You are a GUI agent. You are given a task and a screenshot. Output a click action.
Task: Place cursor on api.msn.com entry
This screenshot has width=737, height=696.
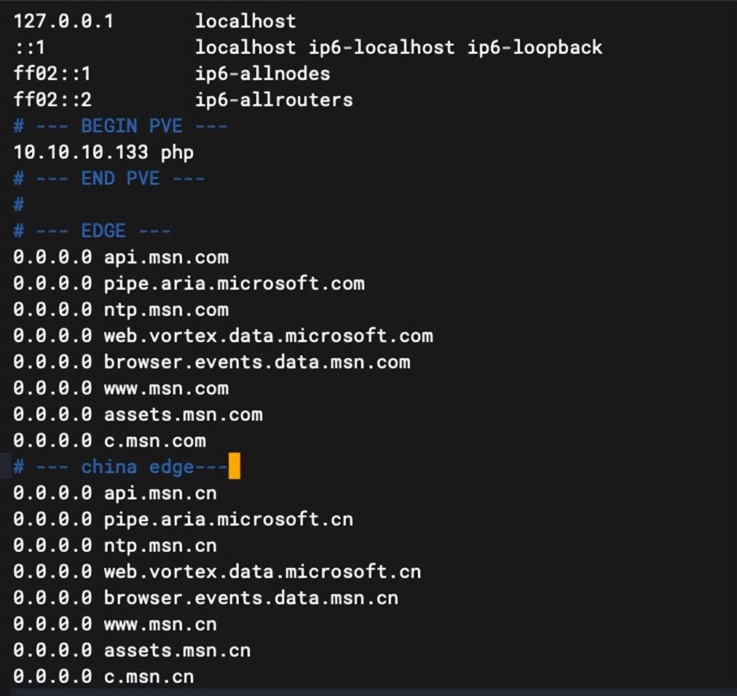[166, 257]
